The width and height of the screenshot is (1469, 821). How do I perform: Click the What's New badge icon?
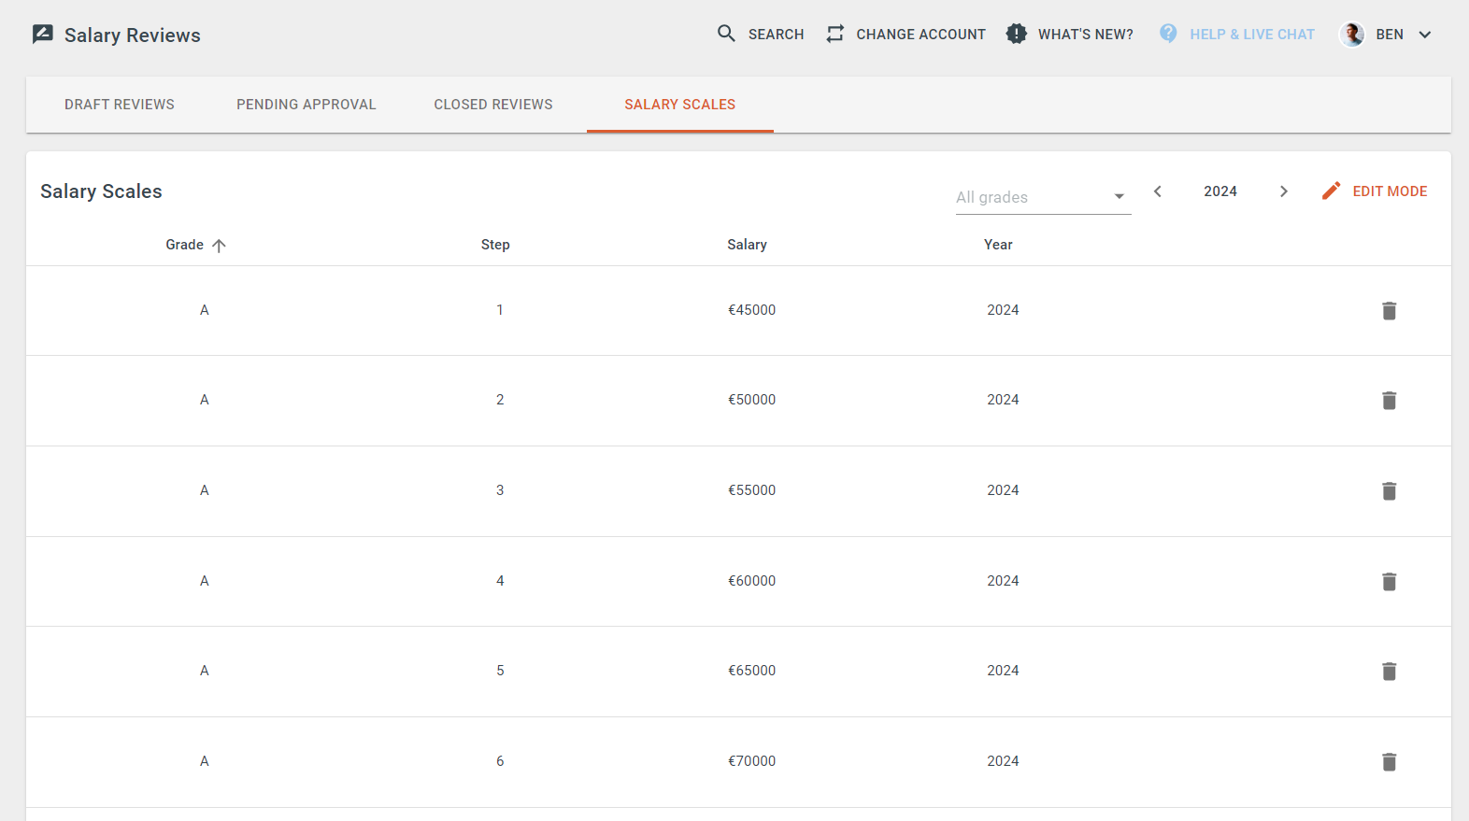[1017, 34]
